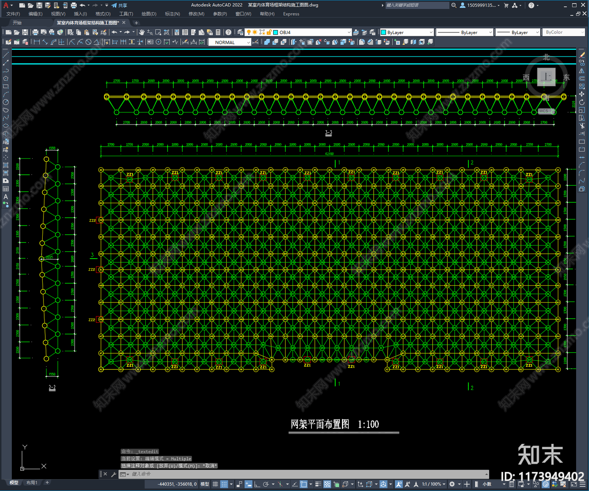Select the Multiline Text tool
The height and width of the screenshot is (491, 589).
click(x=6, y=197)
